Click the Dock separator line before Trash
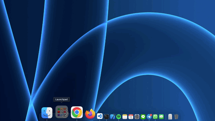The image size is (215, 121). click(166, 117)
